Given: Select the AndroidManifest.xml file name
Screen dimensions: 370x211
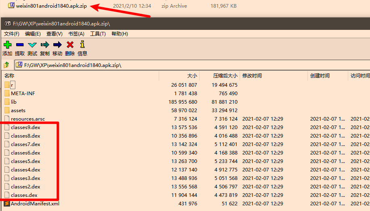Looking at the screenshot, I should click(35, 203).
